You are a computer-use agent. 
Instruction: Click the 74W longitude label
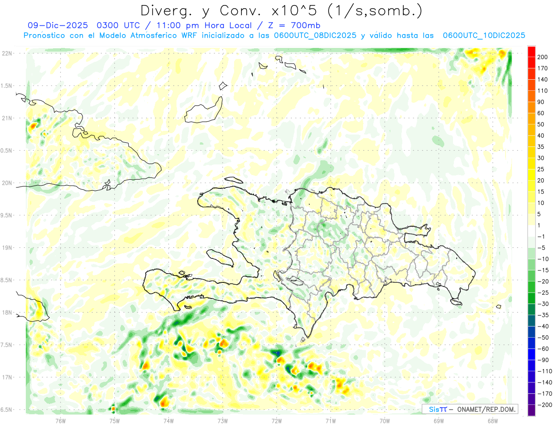168,421
